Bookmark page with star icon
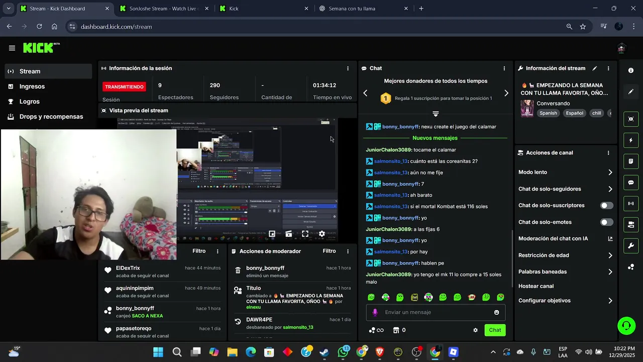The height and width of the screenshot is (362, 643). click(583, 27)
